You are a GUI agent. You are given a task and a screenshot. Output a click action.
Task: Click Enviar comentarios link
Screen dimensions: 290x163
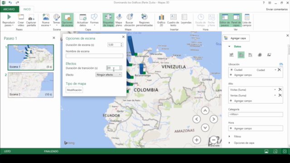coord(277,9)
